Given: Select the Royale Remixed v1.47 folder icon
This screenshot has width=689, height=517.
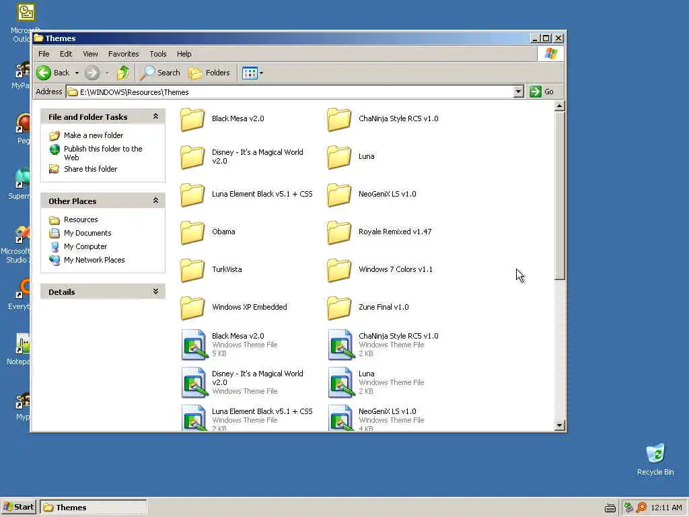Looking at the screenshot, I should (x=339, y=232).
